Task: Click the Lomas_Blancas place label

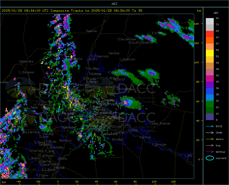Action: click(x=160, y=123)
